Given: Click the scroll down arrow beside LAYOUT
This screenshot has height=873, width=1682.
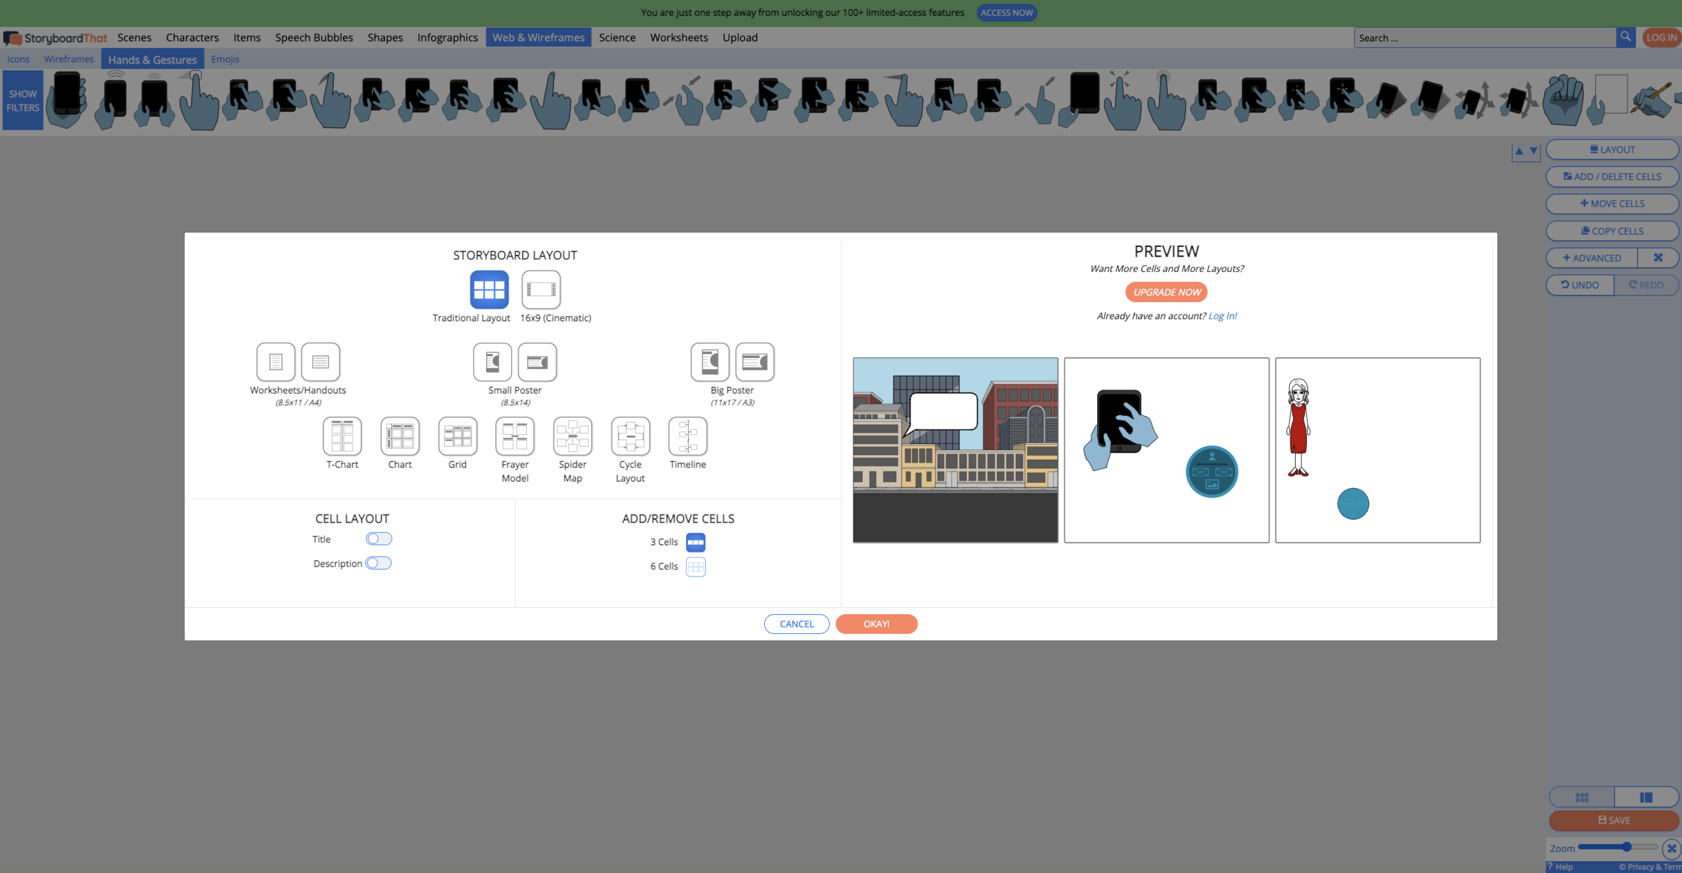Looking at the screenshot, I should 1534,151.
